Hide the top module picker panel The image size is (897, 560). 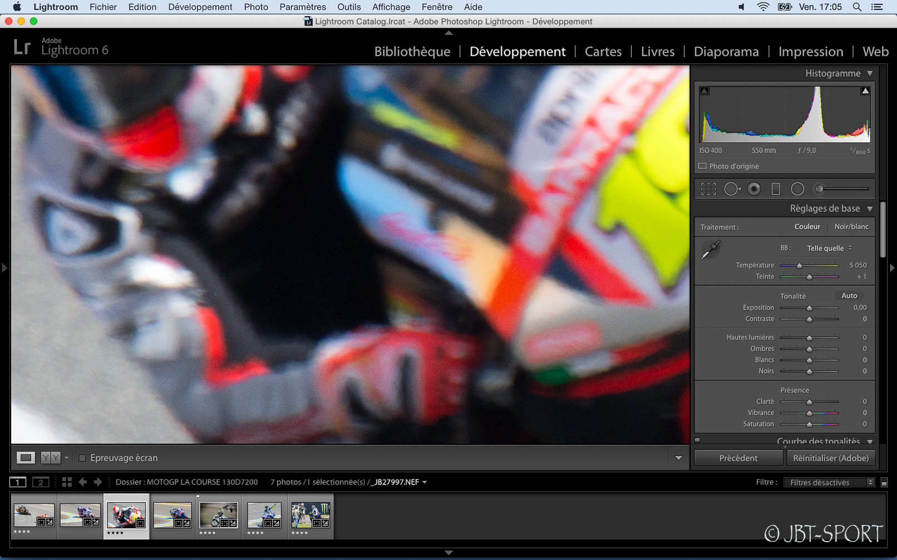click(448, 33)
